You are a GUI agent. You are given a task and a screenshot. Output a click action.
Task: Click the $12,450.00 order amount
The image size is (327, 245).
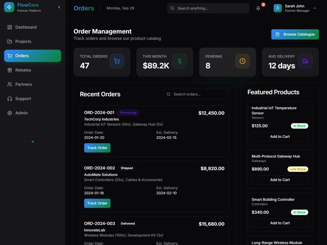point(211,113)
